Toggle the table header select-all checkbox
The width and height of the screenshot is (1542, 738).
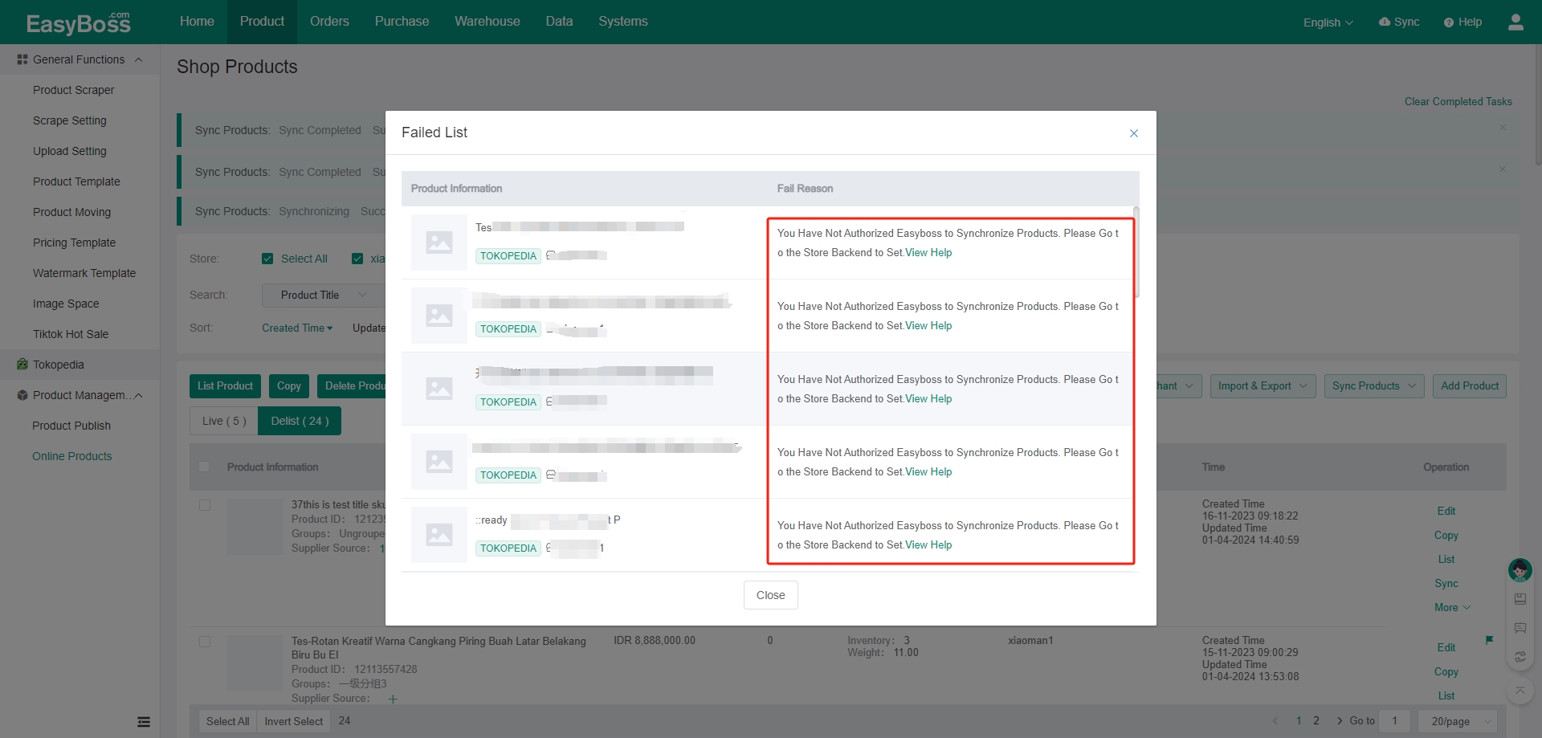click(204, 467)
